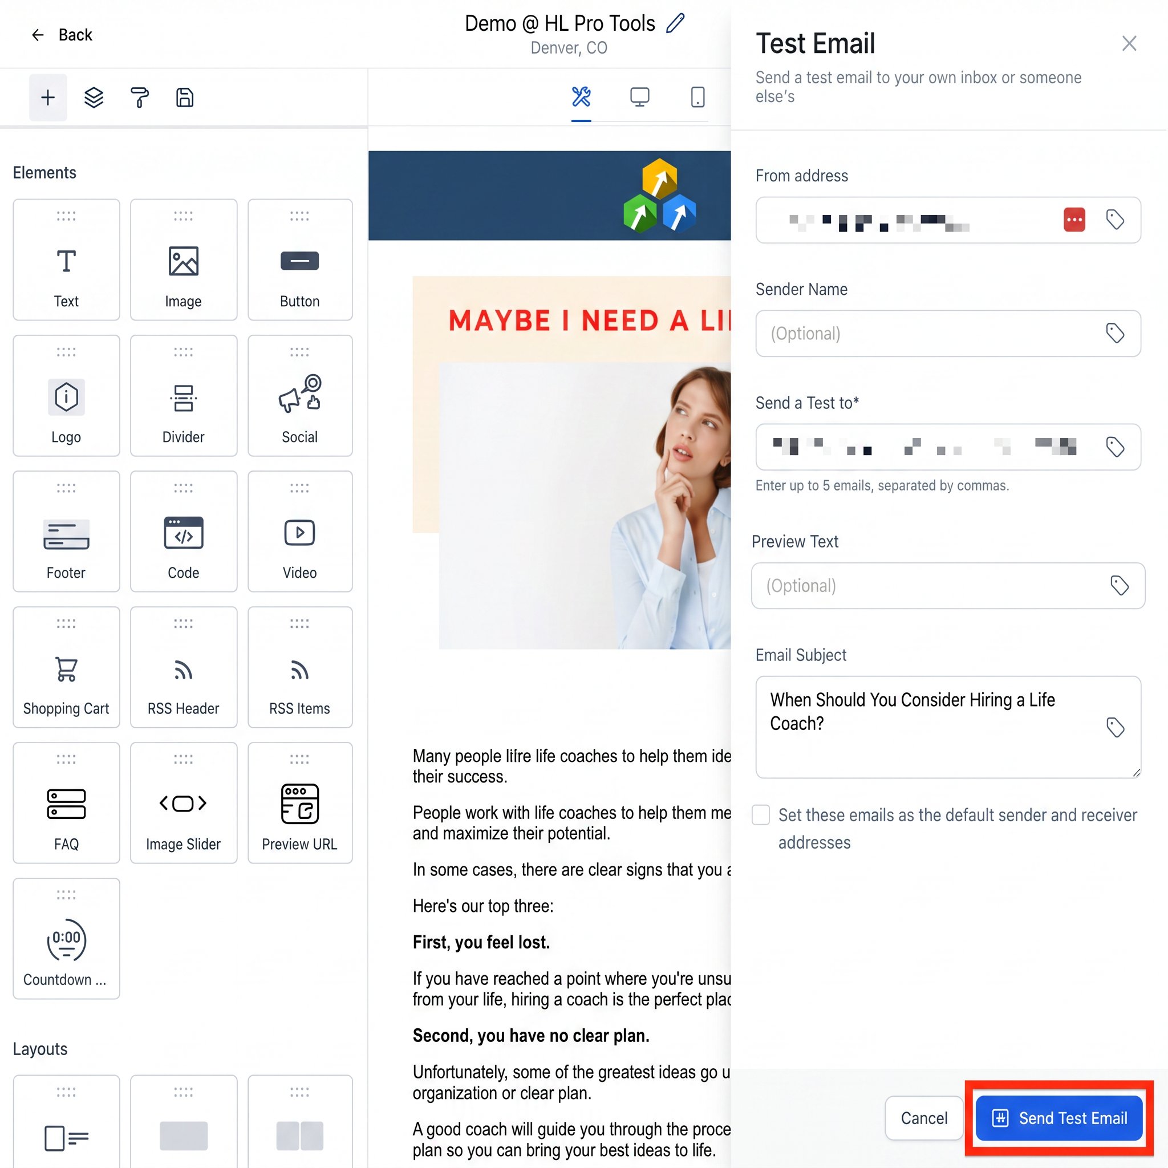Select the Divider element
The image size is (1168, 1168).
pos(184,396)
